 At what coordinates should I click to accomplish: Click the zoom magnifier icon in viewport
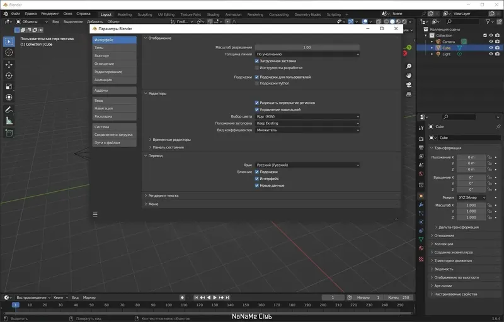[x=409, y=66]
